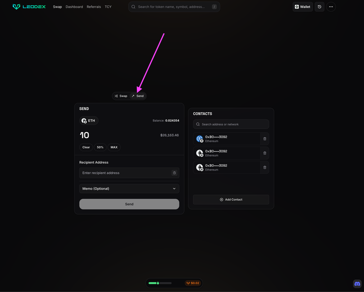Click the $26,163.46 value text

(x=170, y=135)
